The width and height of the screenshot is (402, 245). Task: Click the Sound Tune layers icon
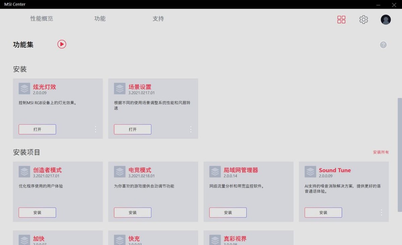coord(310,172)
